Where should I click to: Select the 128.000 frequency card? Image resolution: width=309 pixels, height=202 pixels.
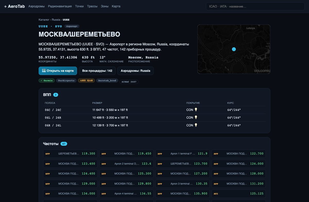[x=239, y=174]
